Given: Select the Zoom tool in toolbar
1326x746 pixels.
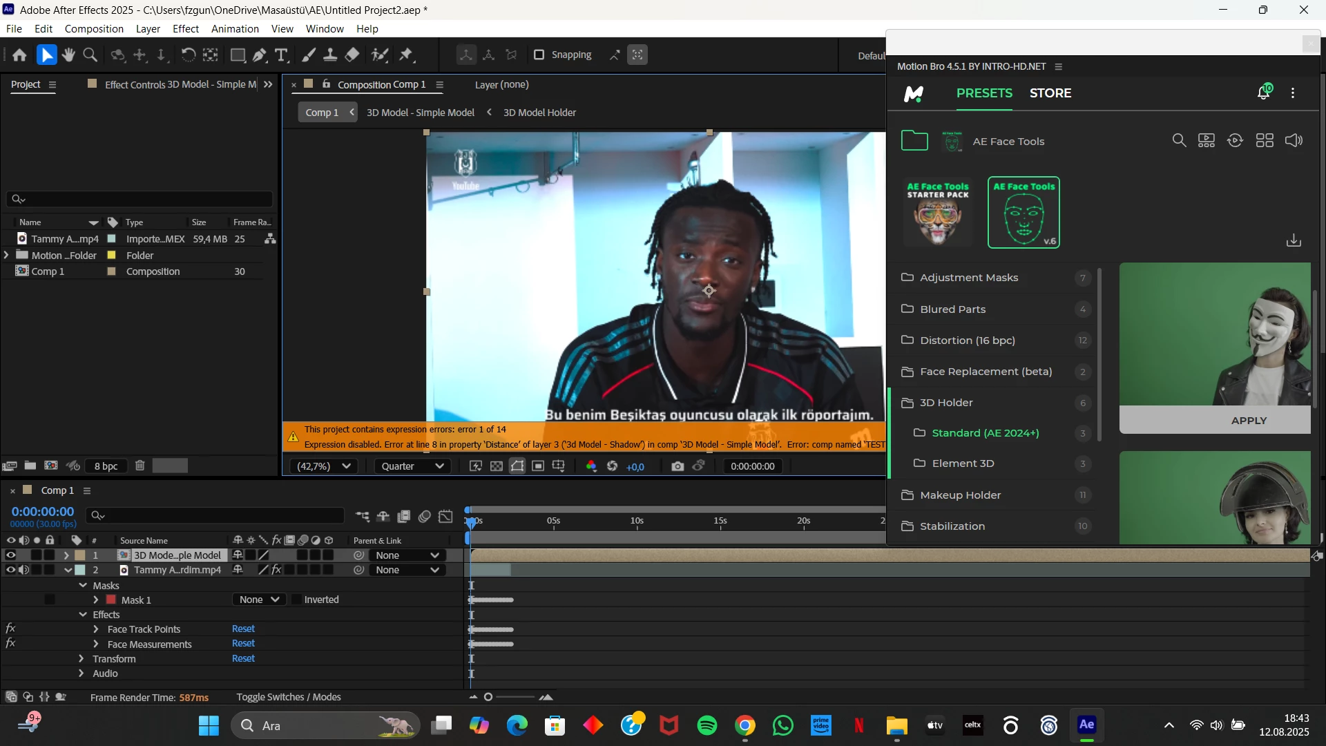Looking at the screenshot, I should pyautogui.click(x=90, y=55).
